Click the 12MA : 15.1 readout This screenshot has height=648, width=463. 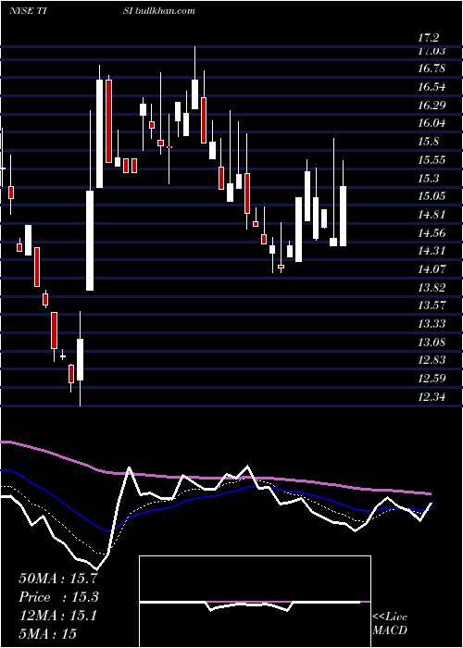point(58,616)
